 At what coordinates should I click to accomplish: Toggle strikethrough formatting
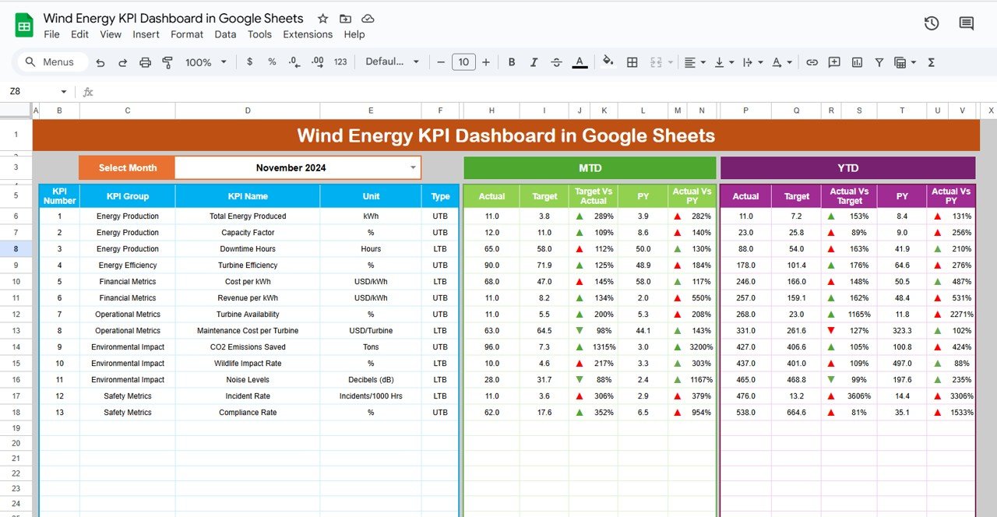coord(556,62)
